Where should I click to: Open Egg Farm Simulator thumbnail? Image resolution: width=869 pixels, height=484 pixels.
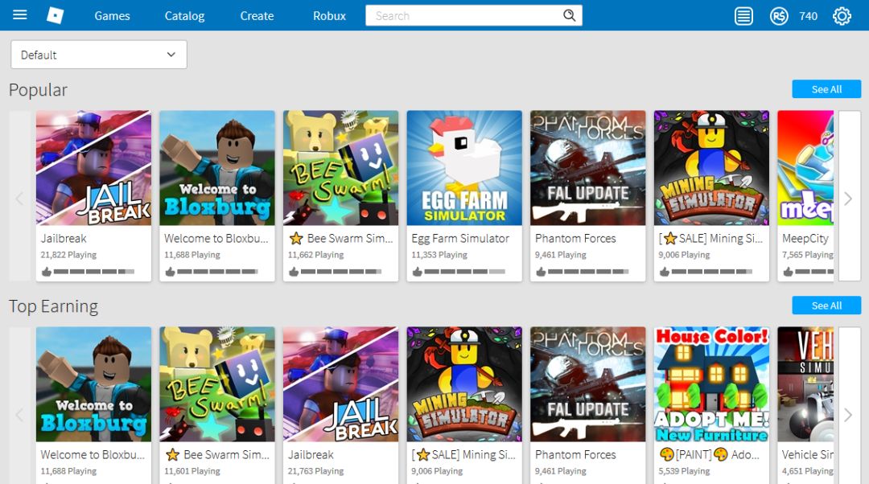pyautogui.click(x=464, y=168)
